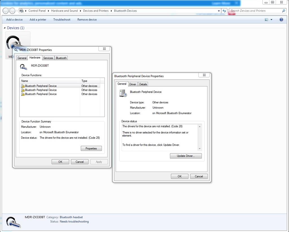Sort by the Name column header
Image resolution: width=289 pixels, height=232 pixels.
50,81
